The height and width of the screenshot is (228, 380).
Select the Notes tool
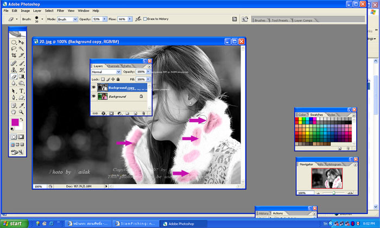point(14,105)
